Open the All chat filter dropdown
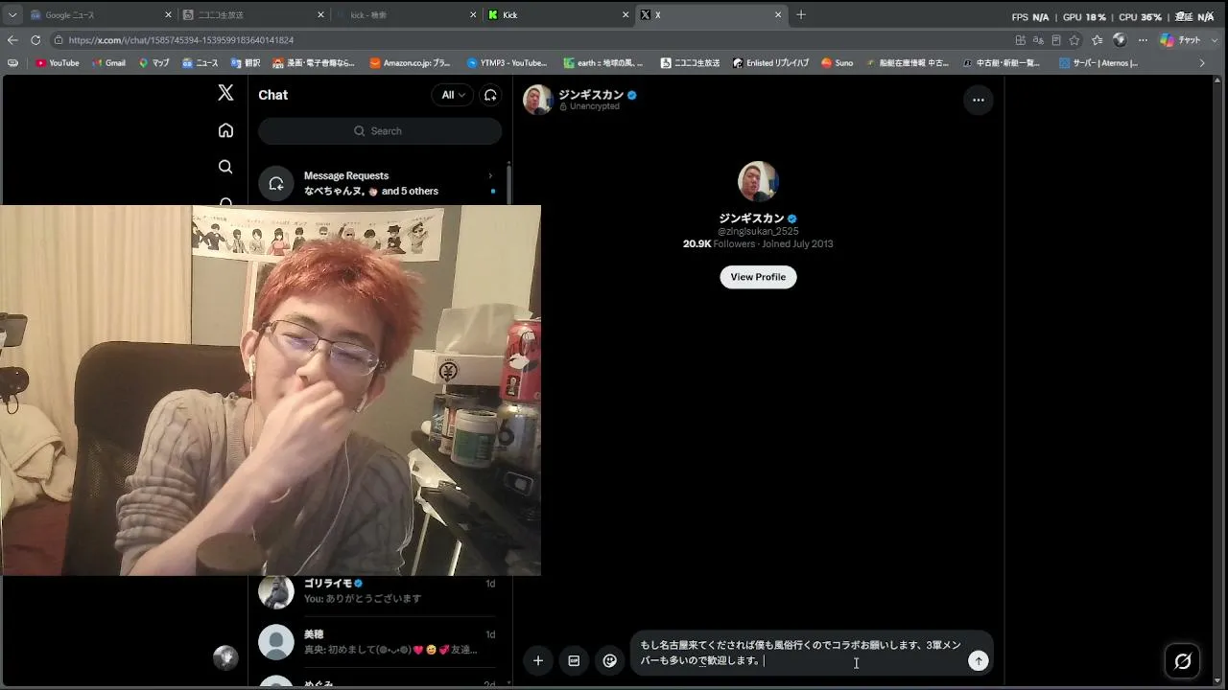 point(453,95)
